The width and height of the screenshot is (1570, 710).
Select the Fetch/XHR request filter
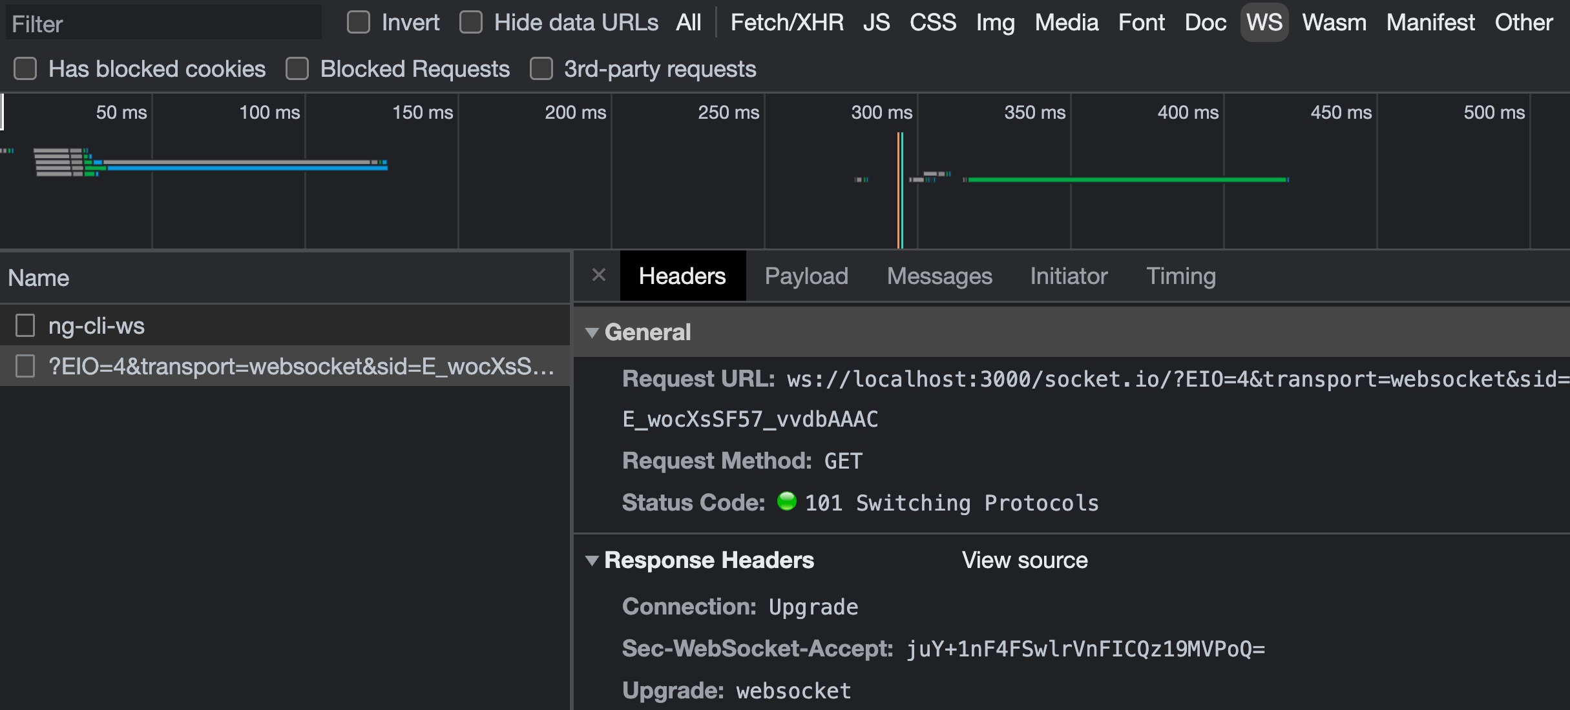pos(787,23)
